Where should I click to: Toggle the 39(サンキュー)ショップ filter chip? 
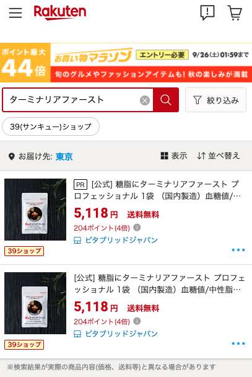pyautogui.click(x=51, y=126)
